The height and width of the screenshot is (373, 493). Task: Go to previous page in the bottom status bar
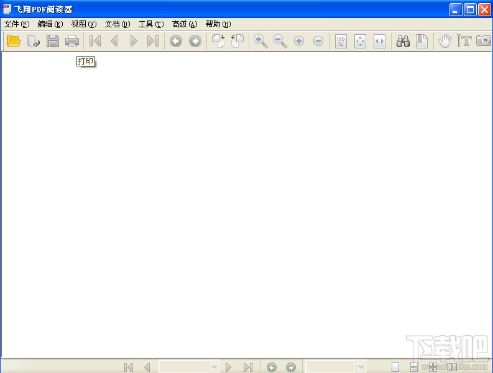tap(147, 367)
